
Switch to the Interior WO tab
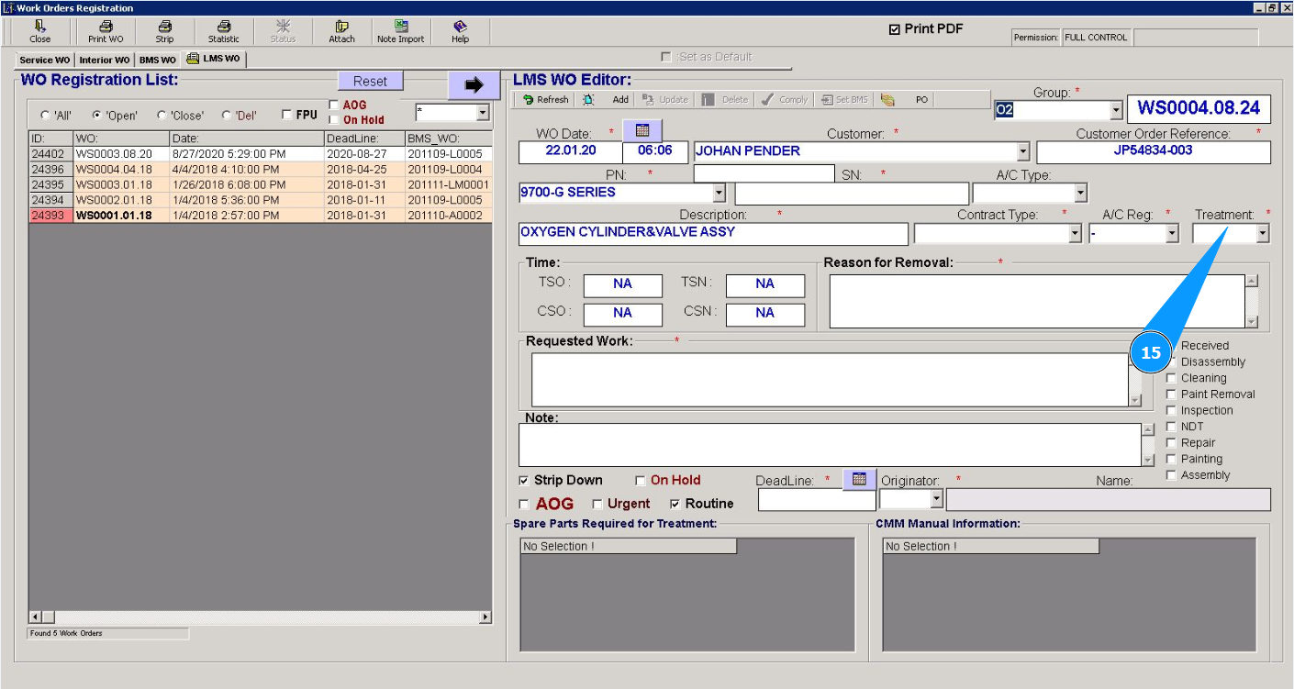tap(104, 60)
